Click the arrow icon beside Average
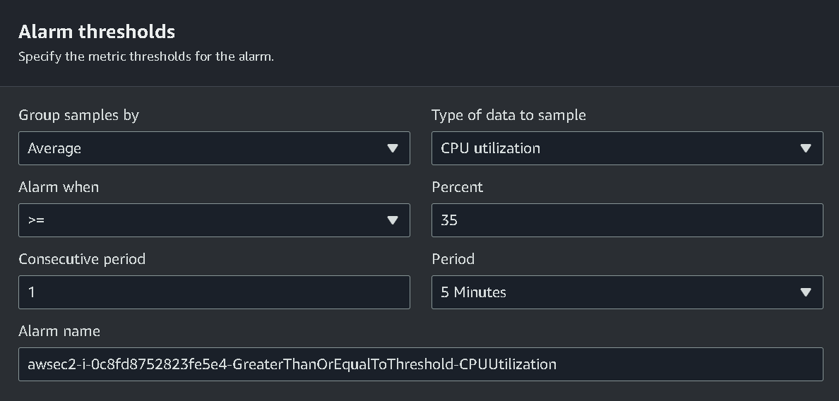The image size is (839, 401). pos(393,148)
